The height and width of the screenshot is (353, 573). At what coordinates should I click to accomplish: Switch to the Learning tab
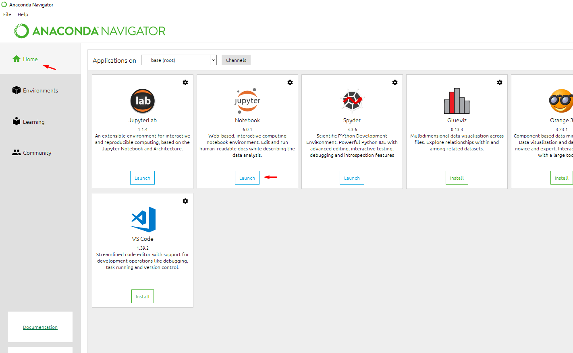point(34,122)
